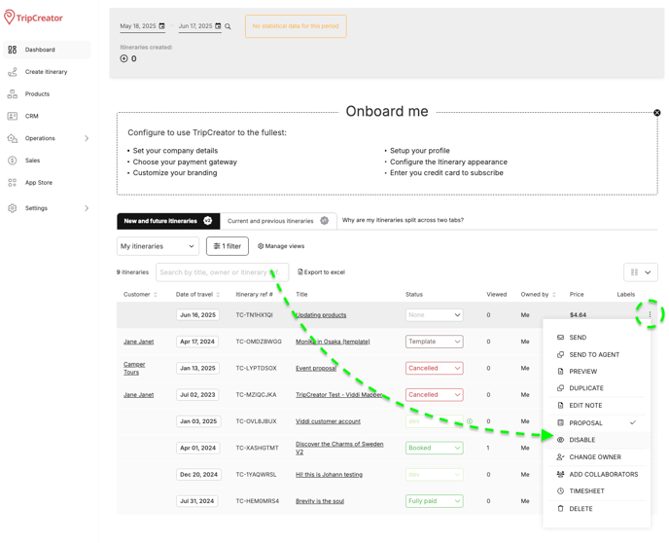Click Disable in the context menu
Screen dimensions: 669x543
coord(581,440)
